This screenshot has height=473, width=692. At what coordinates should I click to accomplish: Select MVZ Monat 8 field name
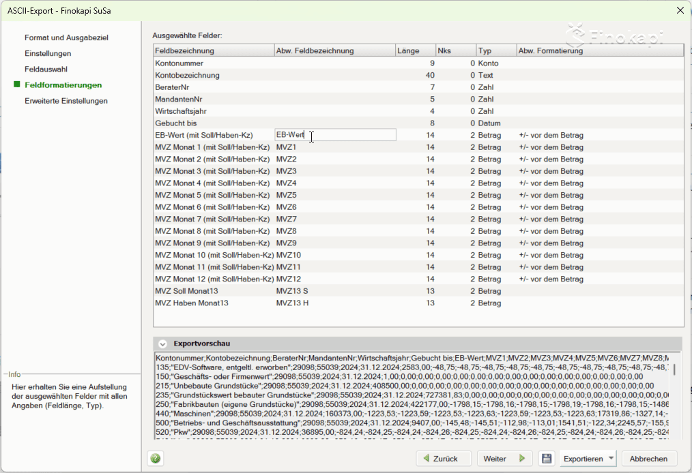[x=212, y=231]
